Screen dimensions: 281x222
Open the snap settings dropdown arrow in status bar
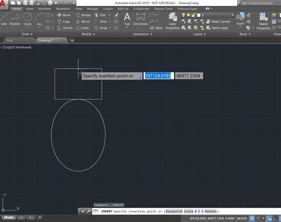tap(263, 218)
